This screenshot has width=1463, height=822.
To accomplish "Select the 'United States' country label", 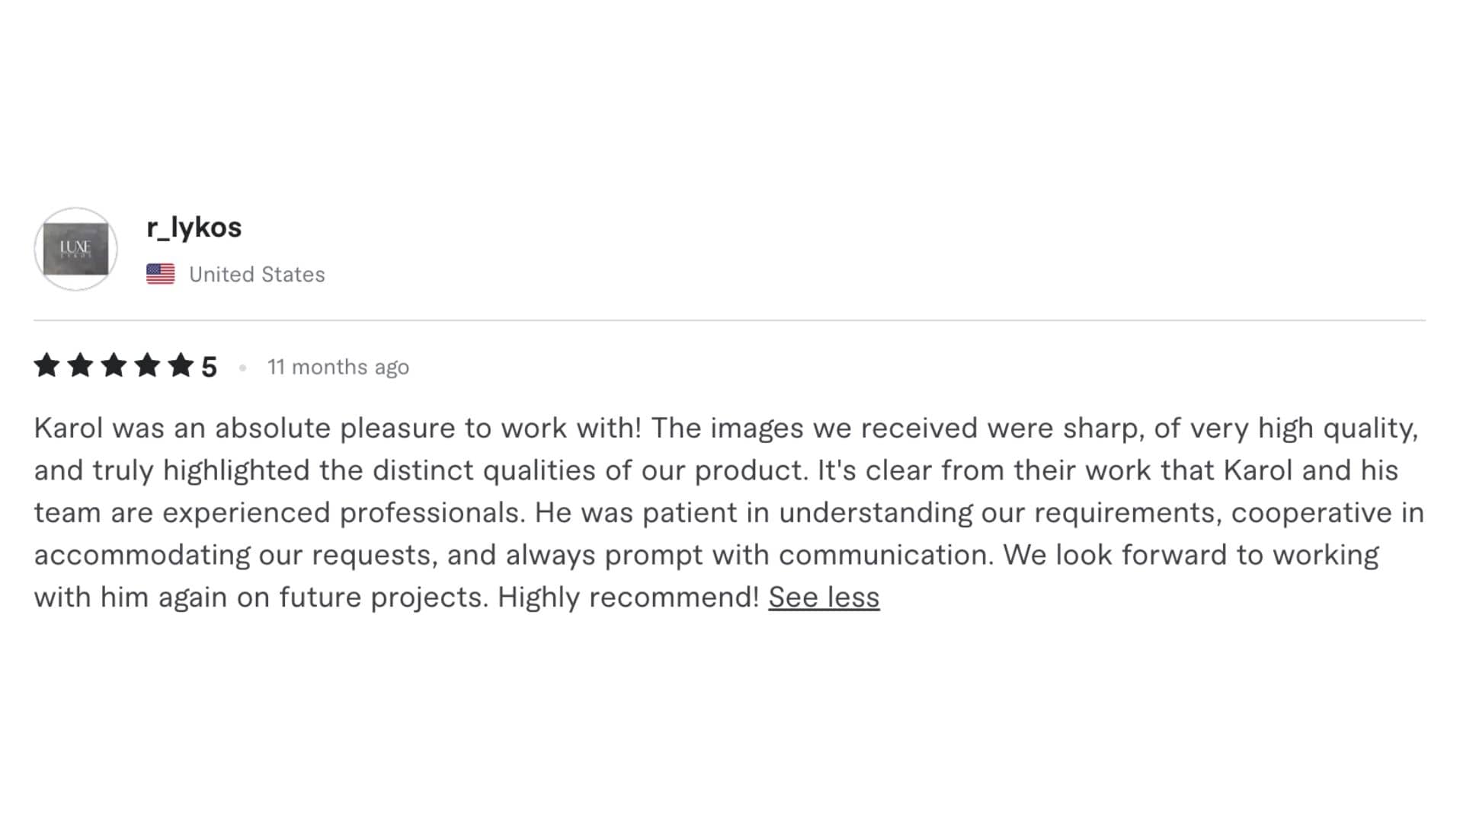I will (x=257, y=274).
